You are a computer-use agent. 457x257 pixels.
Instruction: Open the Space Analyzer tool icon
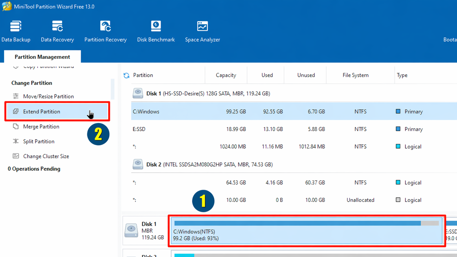(x=203, y=26)
